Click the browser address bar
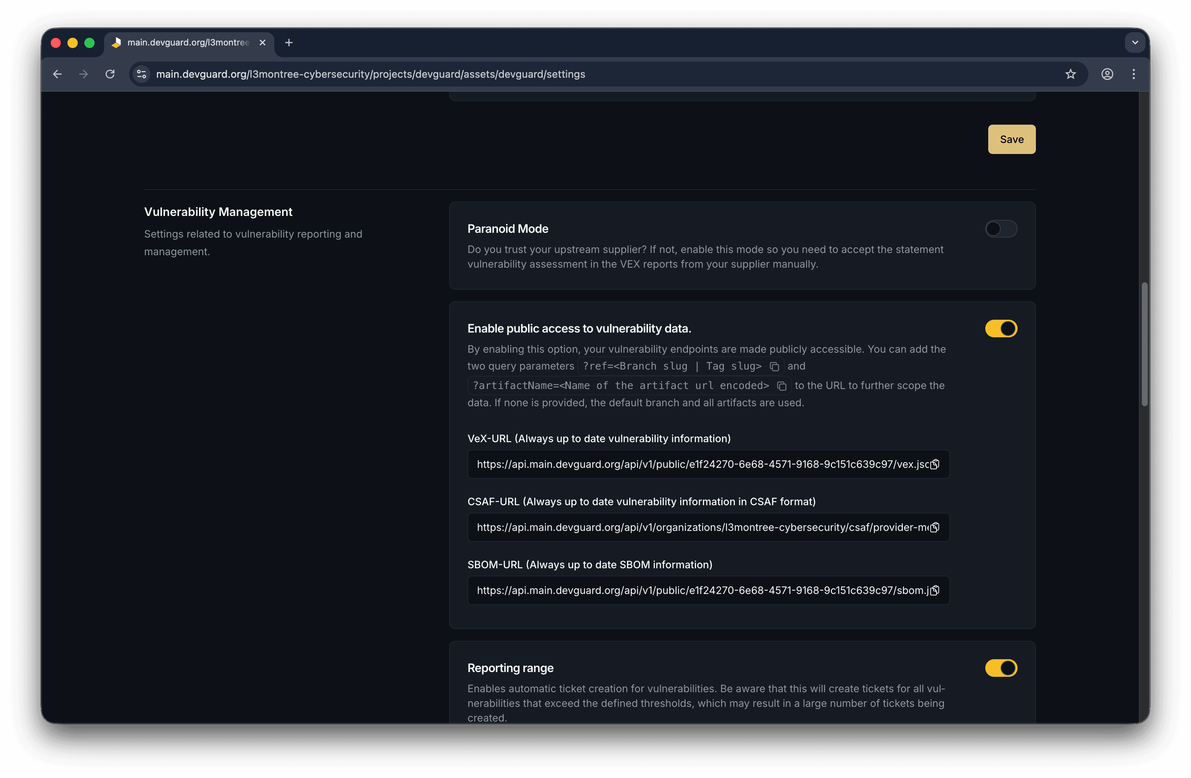This screenshot has width=1191, height=778. (x=370, y=74)
